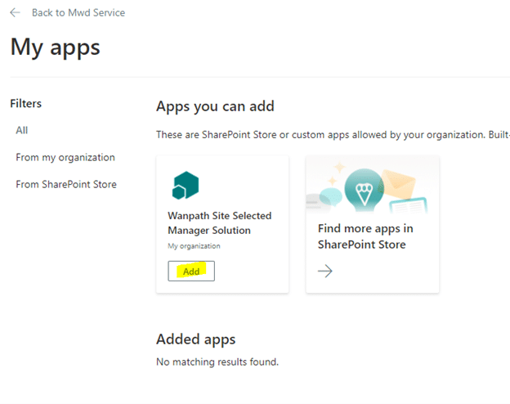Image resolution: width=510 pixels, height=404 pixels.
Task: Select the All filter
Action: [x=22, y=130]
